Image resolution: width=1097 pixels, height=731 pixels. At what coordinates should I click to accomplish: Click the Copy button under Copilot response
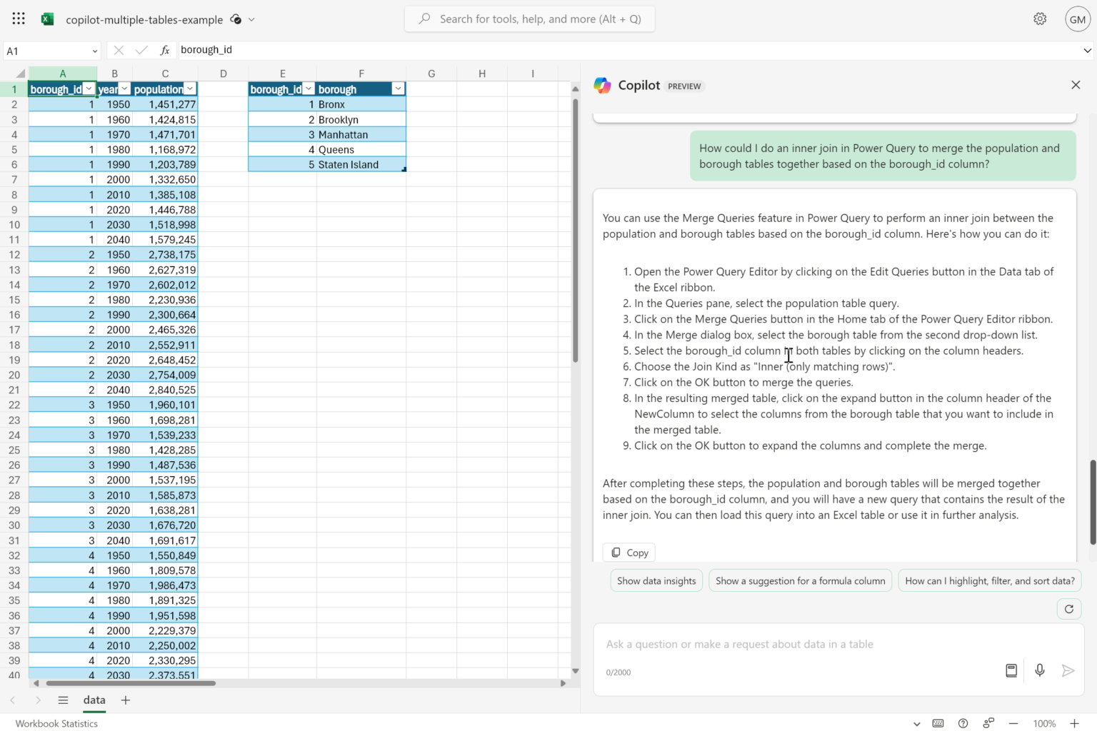click(x=629, y=553)
